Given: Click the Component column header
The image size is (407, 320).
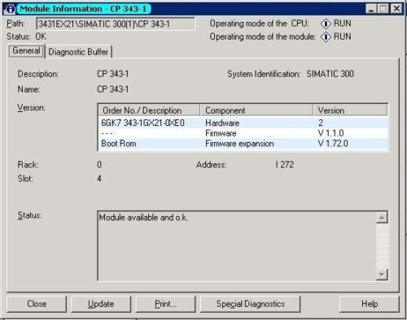Looking at the screenshot, I should click(256, 110).
